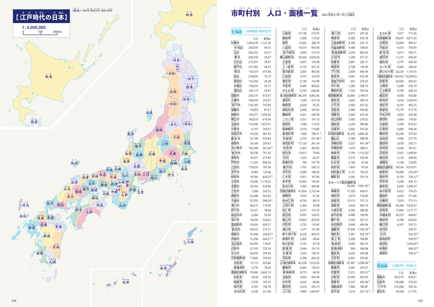Viewport: 434px width, 307px height.
Task: Click the 青森県 section header
Action: tap(382, 265)
